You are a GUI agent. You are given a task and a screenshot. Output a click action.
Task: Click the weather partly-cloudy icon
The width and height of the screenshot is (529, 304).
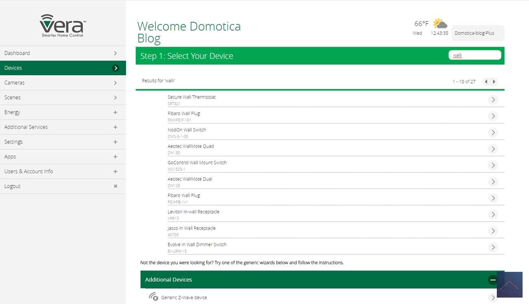(x=439, y=24)
